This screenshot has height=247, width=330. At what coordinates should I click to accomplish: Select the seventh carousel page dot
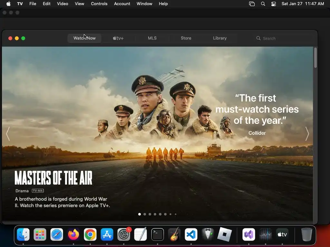(x=170, y=214)
